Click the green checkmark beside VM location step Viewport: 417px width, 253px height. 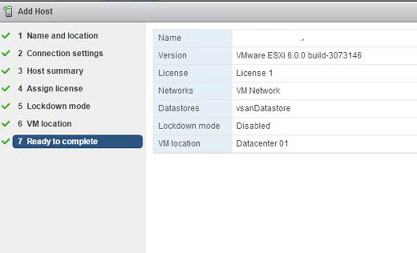tap(6, 124)
